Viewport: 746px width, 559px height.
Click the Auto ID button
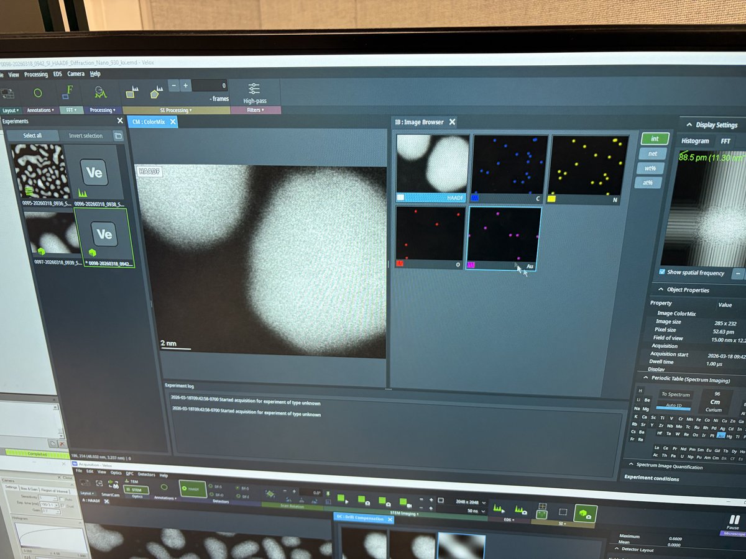tap(673, 406)
